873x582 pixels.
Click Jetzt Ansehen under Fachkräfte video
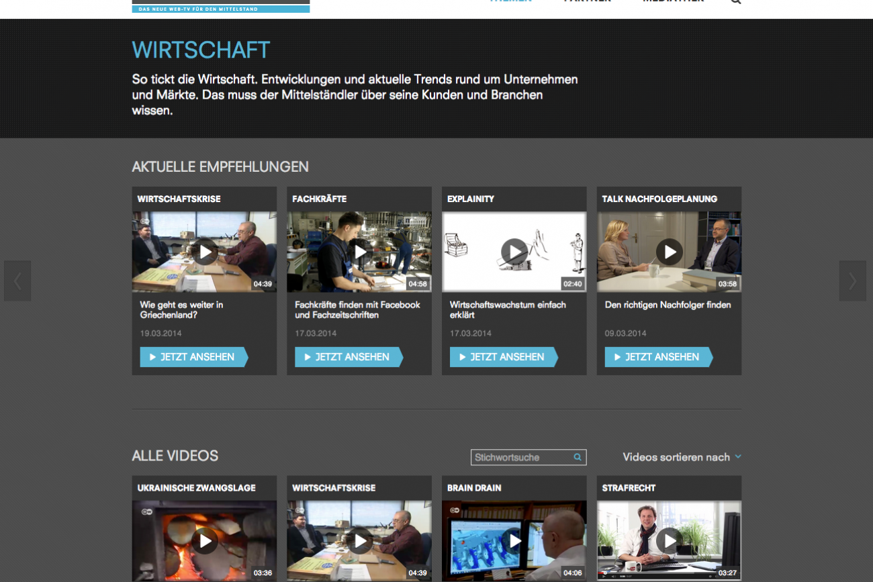(x=349, y=357)
